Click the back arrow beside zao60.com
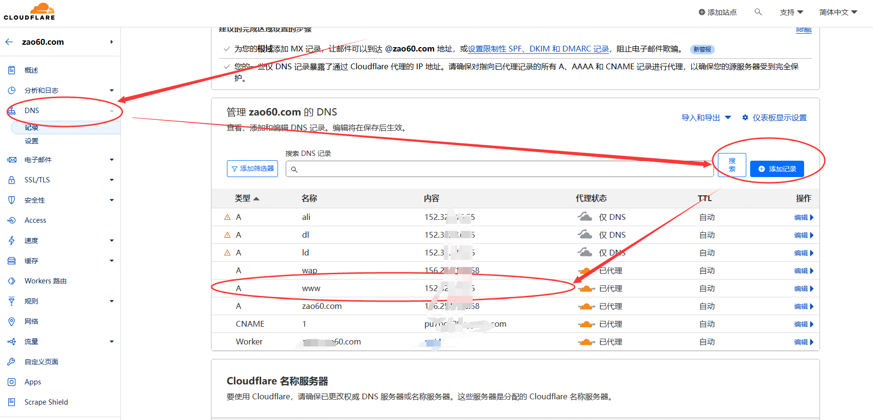Screen dimensions: 873x420 pyautogui.click(x=9, y=42)
